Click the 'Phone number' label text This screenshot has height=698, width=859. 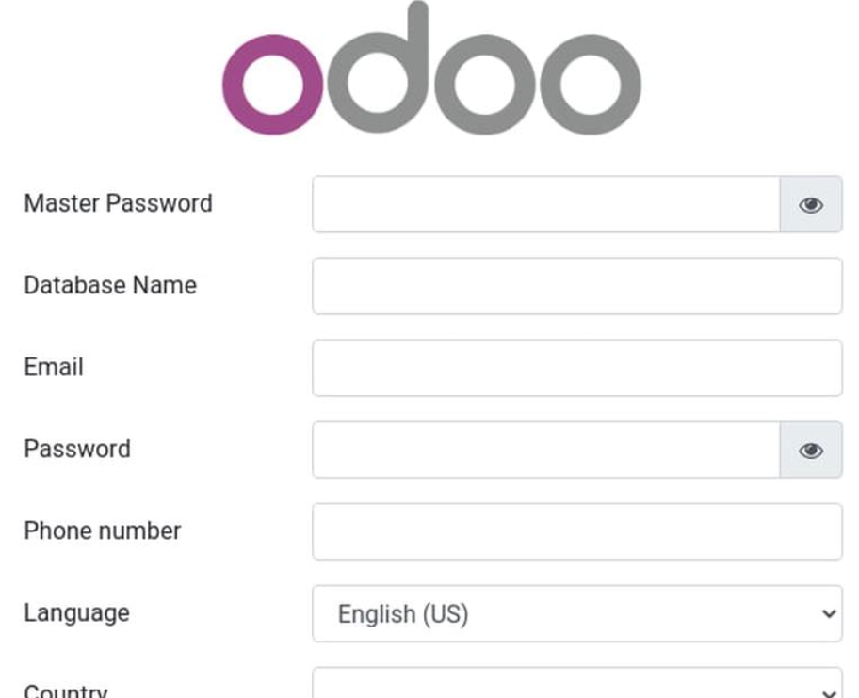coord(103,531)
